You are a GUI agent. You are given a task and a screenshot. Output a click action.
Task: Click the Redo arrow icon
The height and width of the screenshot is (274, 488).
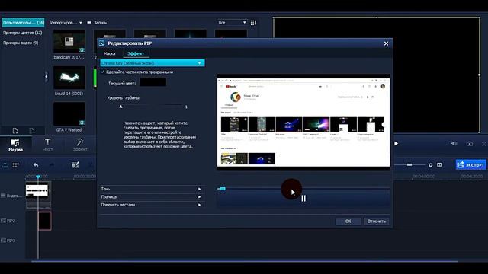[52, 165]
